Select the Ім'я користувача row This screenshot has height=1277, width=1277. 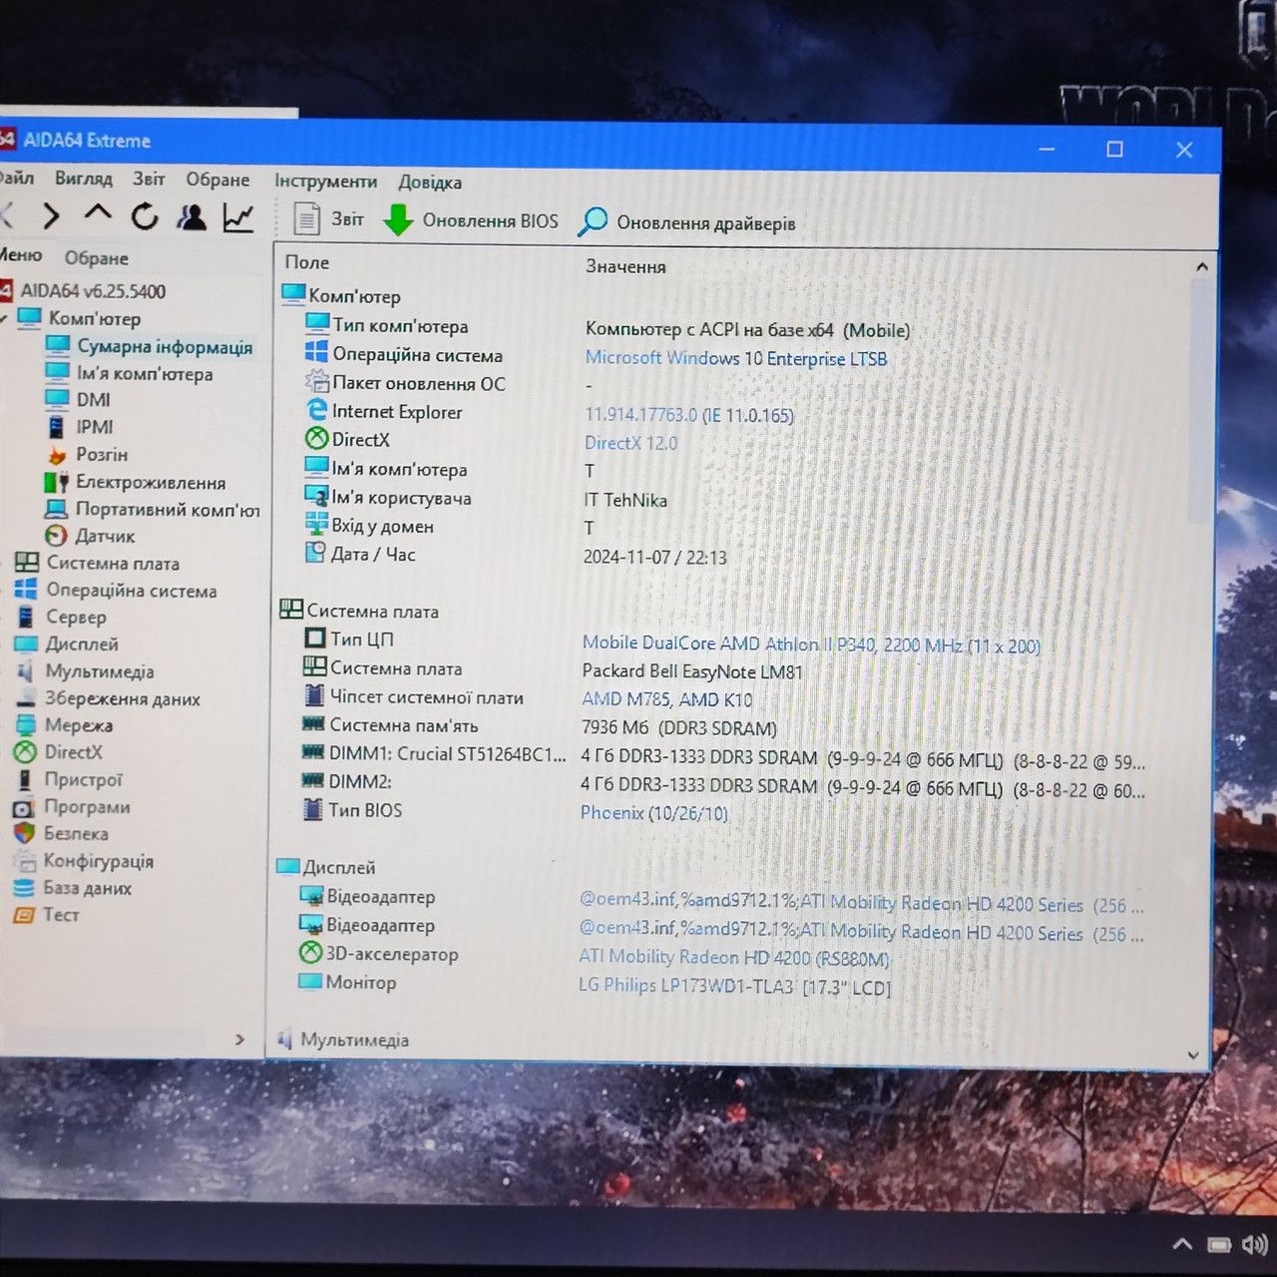click(401, 497)
